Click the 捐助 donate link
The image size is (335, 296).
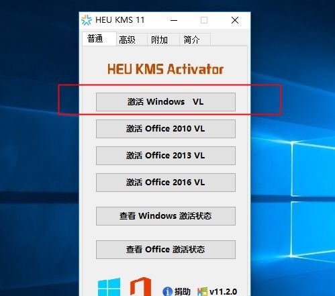click(183, 291)
